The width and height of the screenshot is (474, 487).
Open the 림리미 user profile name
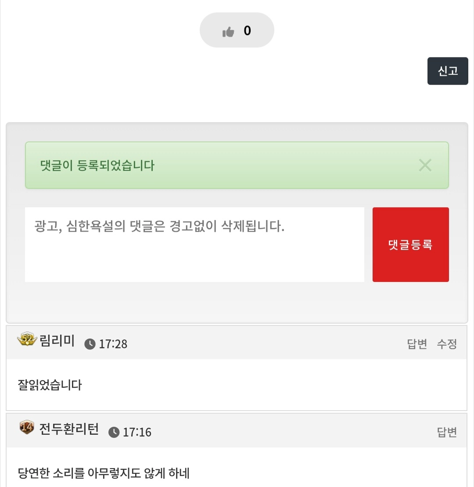tap(57, 341)
